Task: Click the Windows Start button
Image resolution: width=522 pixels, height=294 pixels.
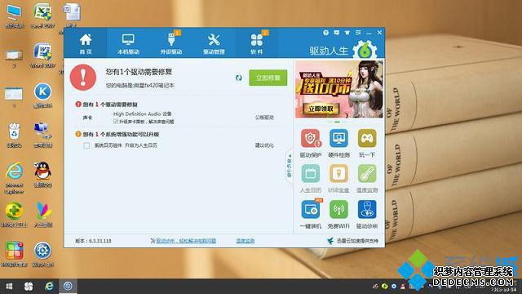Action: (9, 287)
